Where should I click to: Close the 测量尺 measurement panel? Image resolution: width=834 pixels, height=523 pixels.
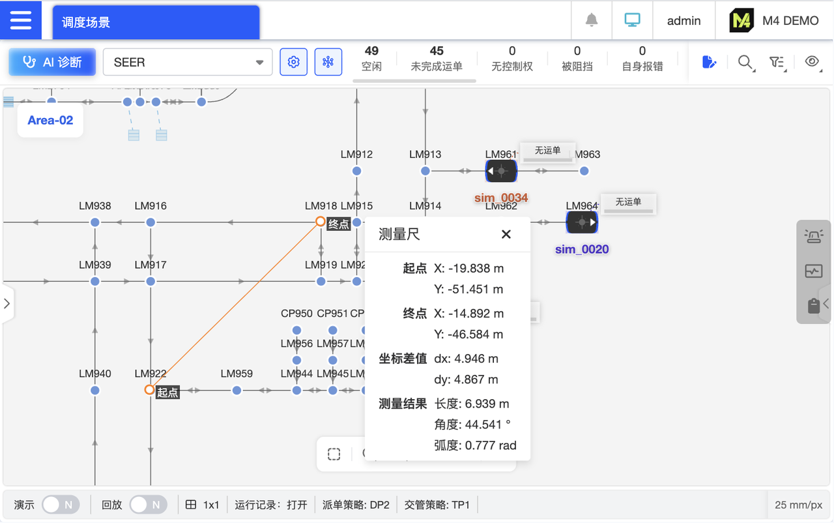point(506,233)
